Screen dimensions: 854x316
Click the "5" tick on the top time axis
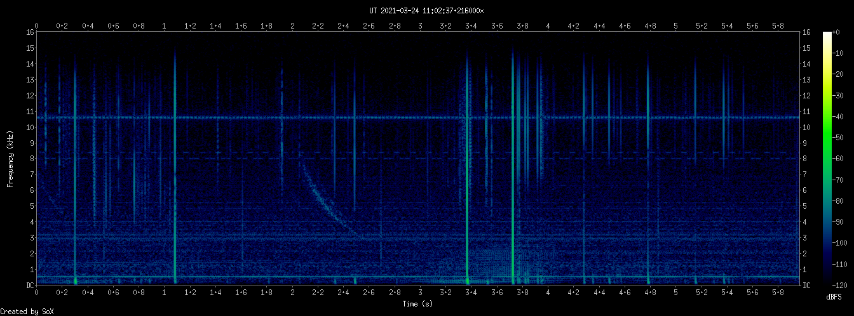tap(676, 26)
